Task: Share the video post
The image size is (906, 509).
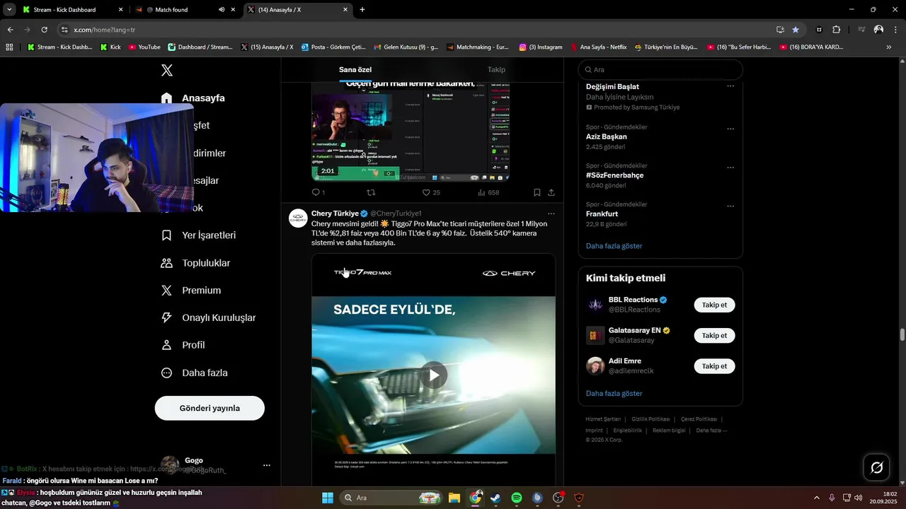Action: tap(551, 192)
